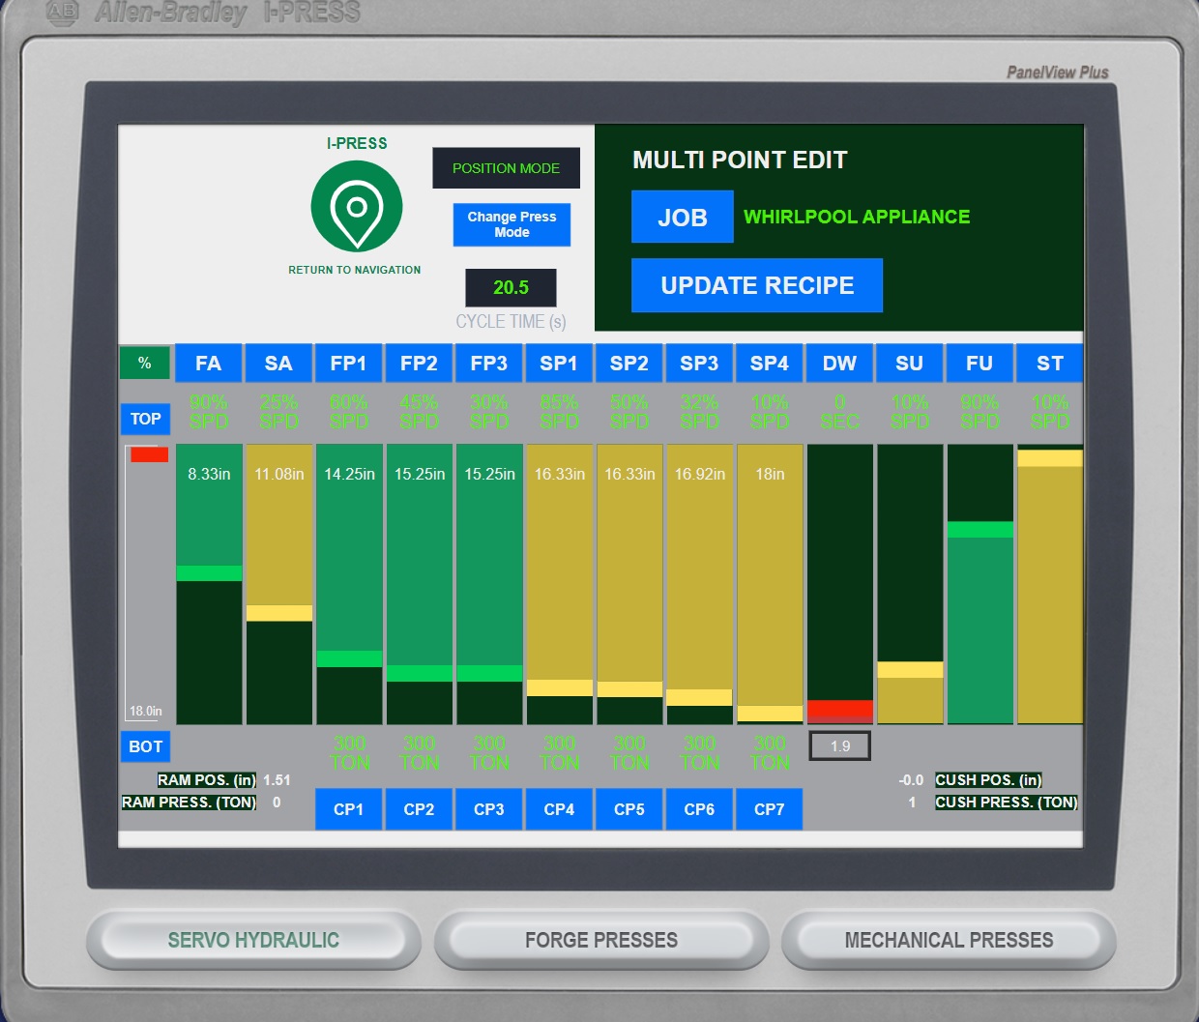Select the SA column header
Screen dimensions: 1199x1022
[278, 364]
